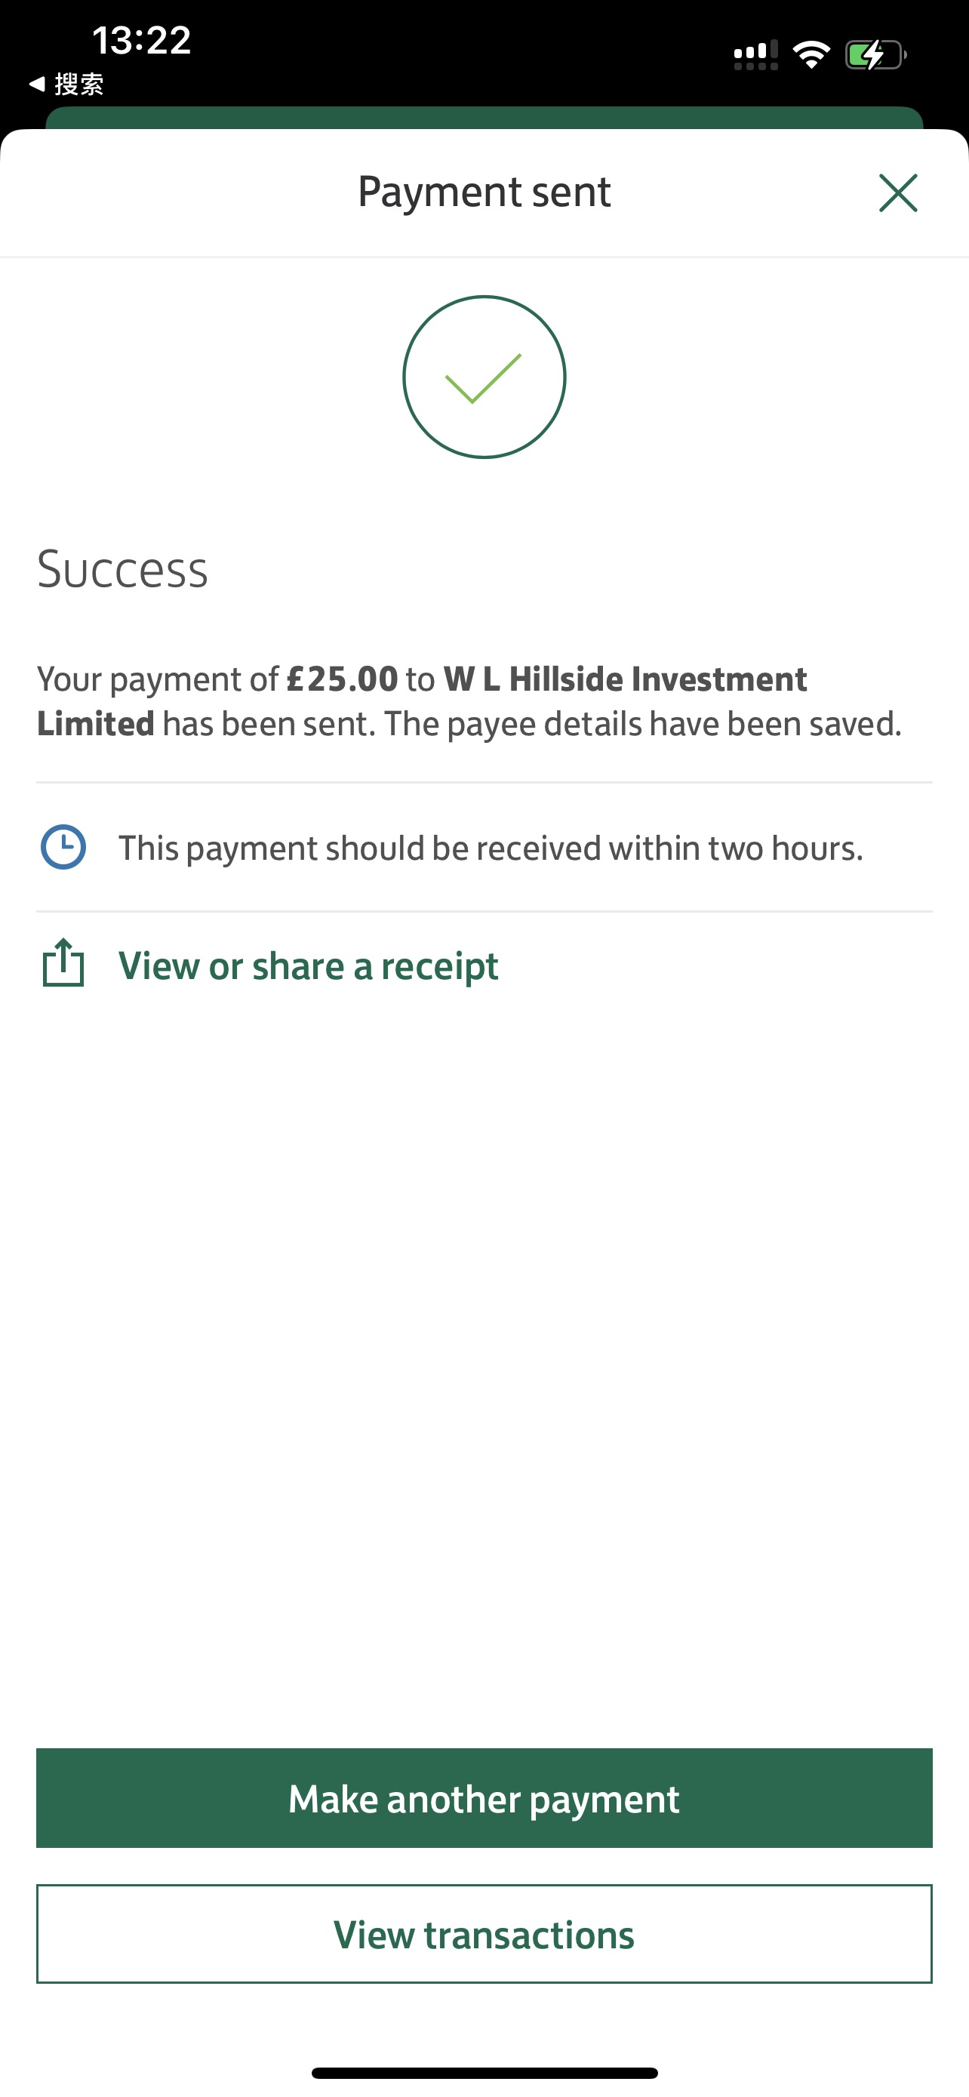The height and width of the screenshot is (2097, 969).
Task: Click the blue clock icon
Action: coord(63,847)
